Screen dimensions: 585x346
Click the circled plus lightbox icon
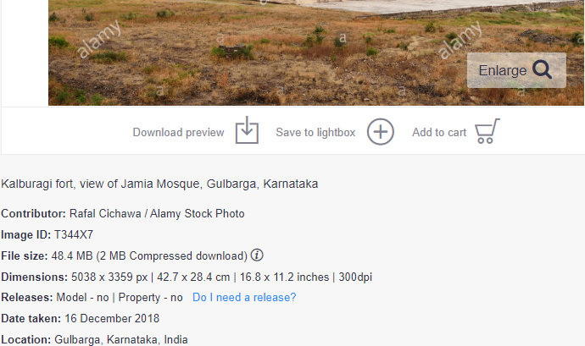coord(381,132)
